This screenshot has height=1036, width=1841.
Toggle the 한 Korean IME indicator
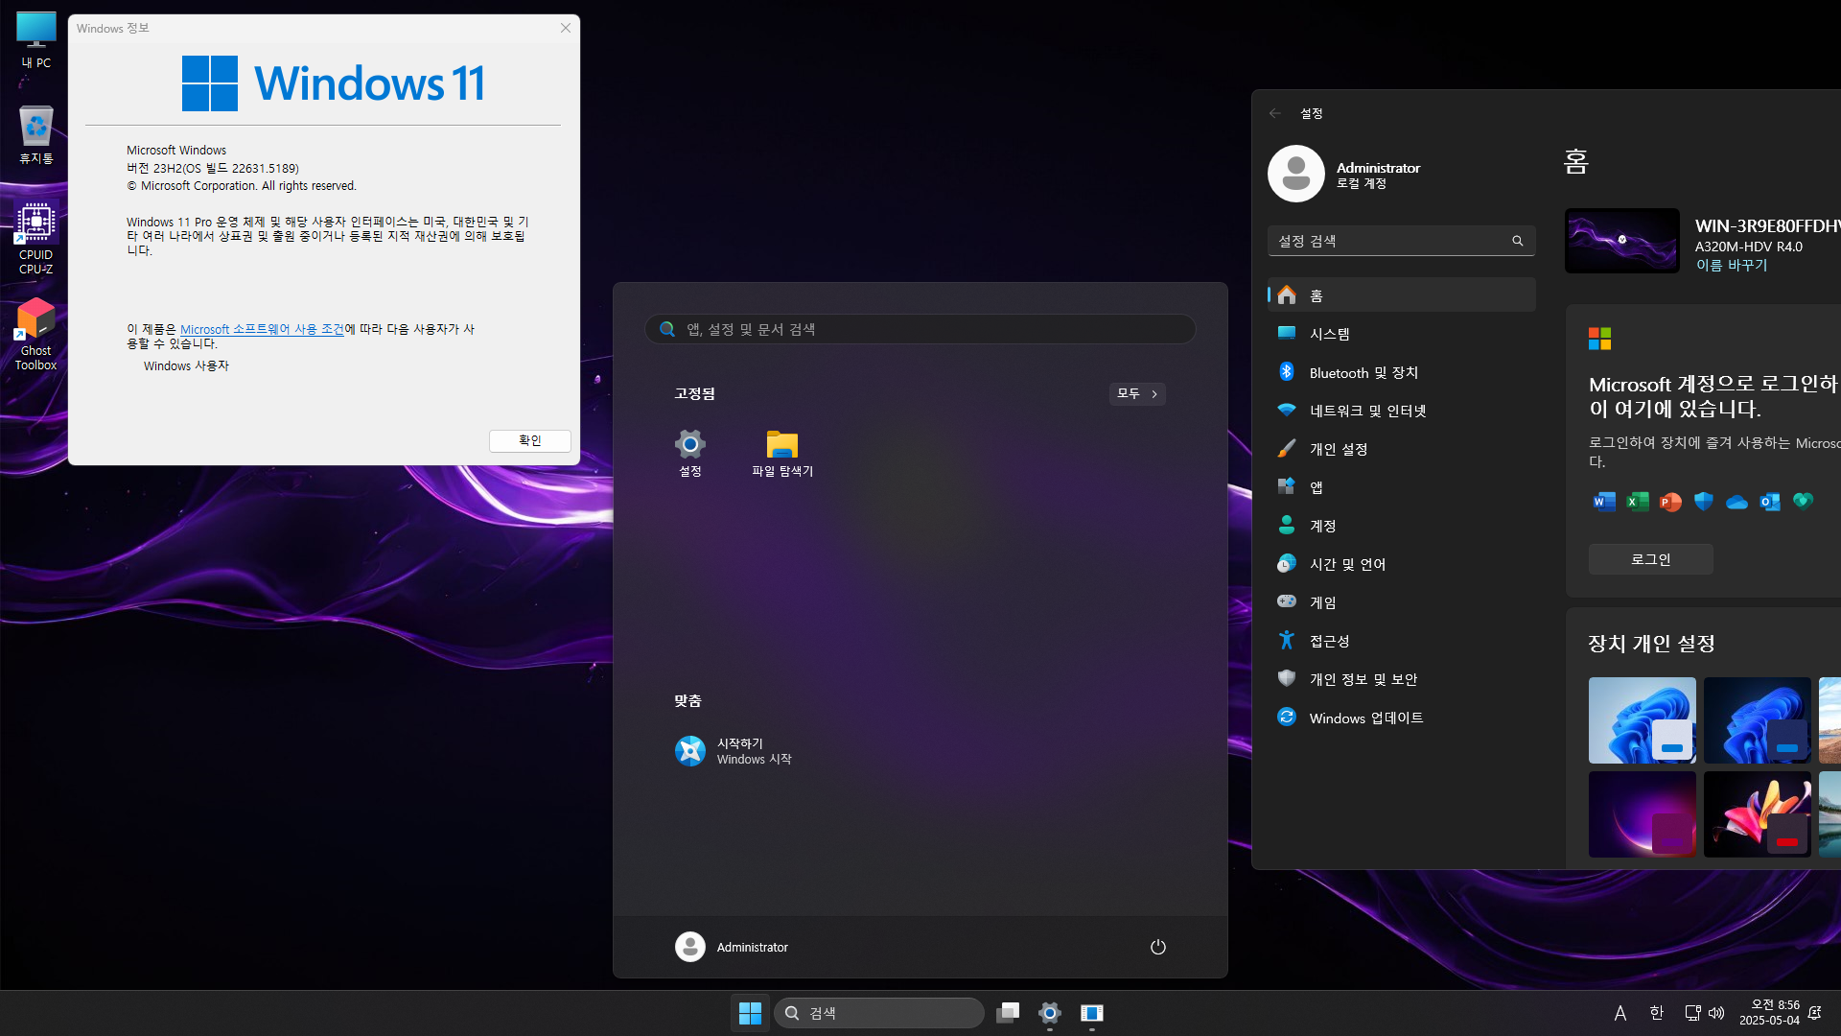tap(1657, 1013)
